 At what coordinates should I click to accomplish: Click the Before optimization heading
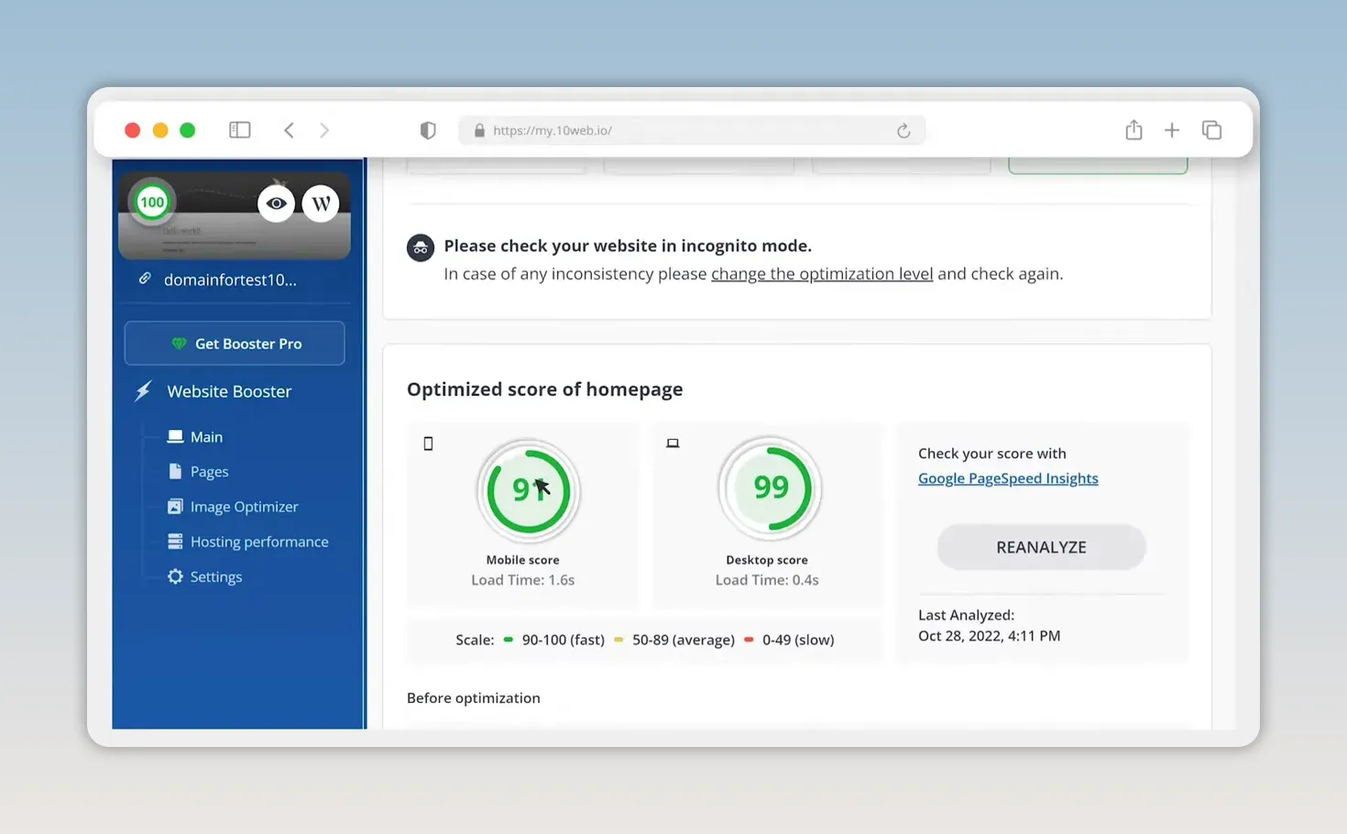coord(473,698)
